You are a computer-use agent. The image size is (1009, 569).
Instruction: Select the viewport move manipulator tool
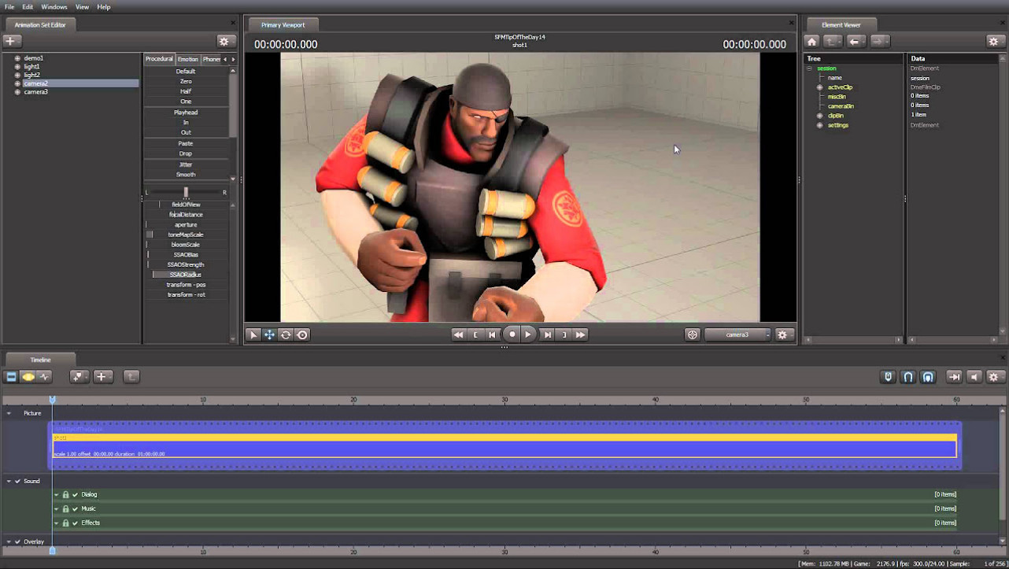(x=269, y=334)
